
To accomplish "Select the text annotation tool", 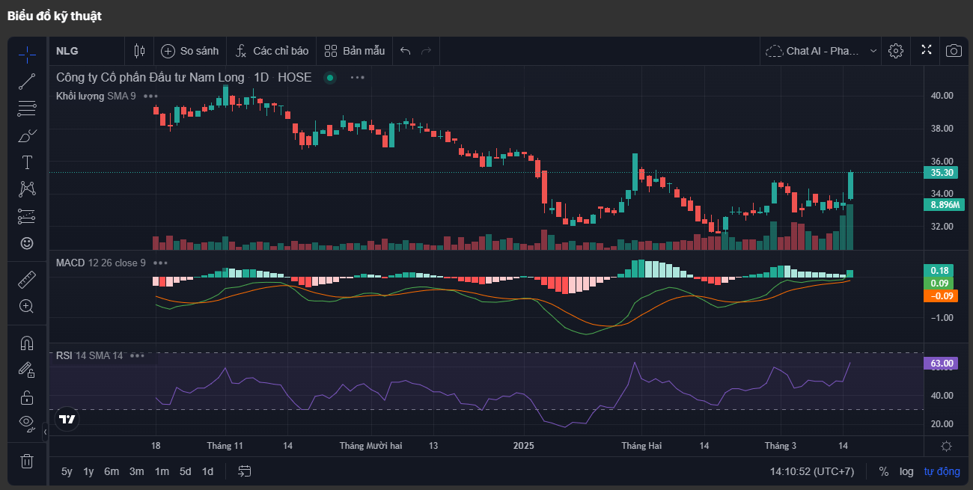I will pyautogui.click(x=27, y=162).
